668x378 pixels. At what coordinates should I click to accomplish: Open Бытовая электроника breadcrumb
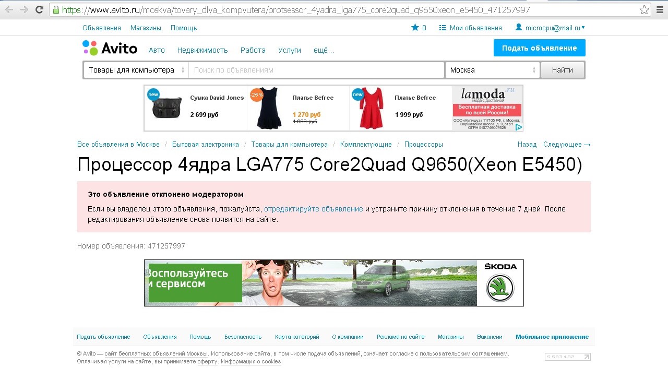pos(206,144)
